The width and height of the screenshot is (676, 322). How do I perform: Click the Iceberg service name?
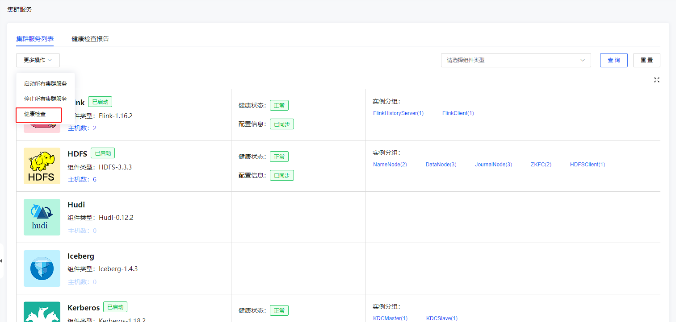(x=81, y=256)
